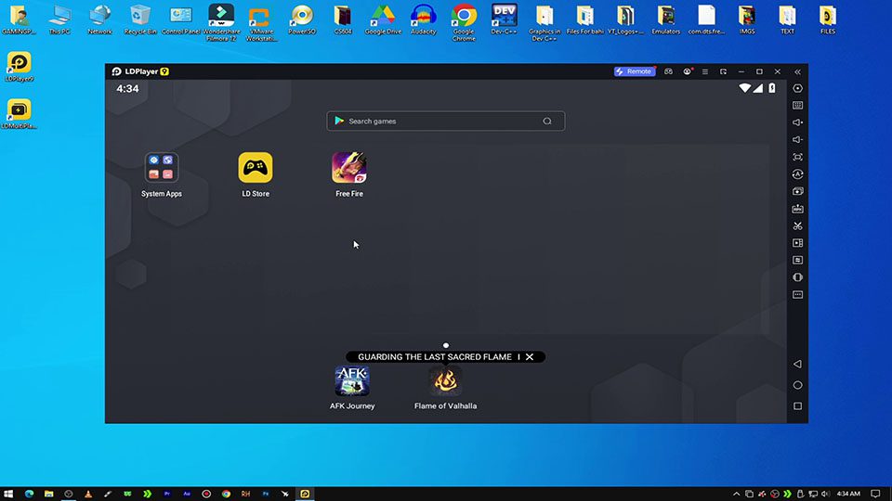Image resolution: width=892 pixels, height=501 pixels.
Task: Click the Remote button in LDPlayer title bar
Action: coord(635,71)
